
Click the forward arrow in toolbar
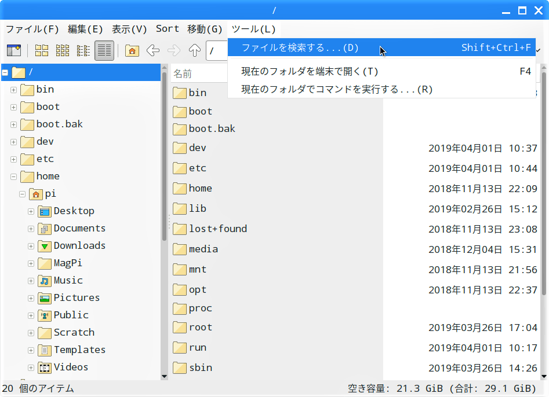174,51
